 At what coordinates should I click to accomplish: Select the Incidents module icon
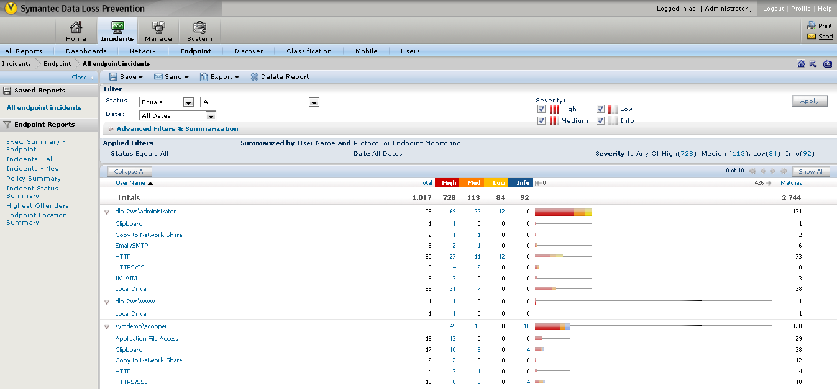(x=117, y=27)
